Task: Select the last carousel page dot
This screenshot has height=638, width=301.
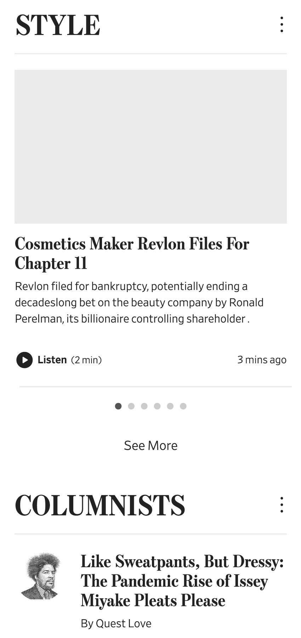Action: click(183, 406)
